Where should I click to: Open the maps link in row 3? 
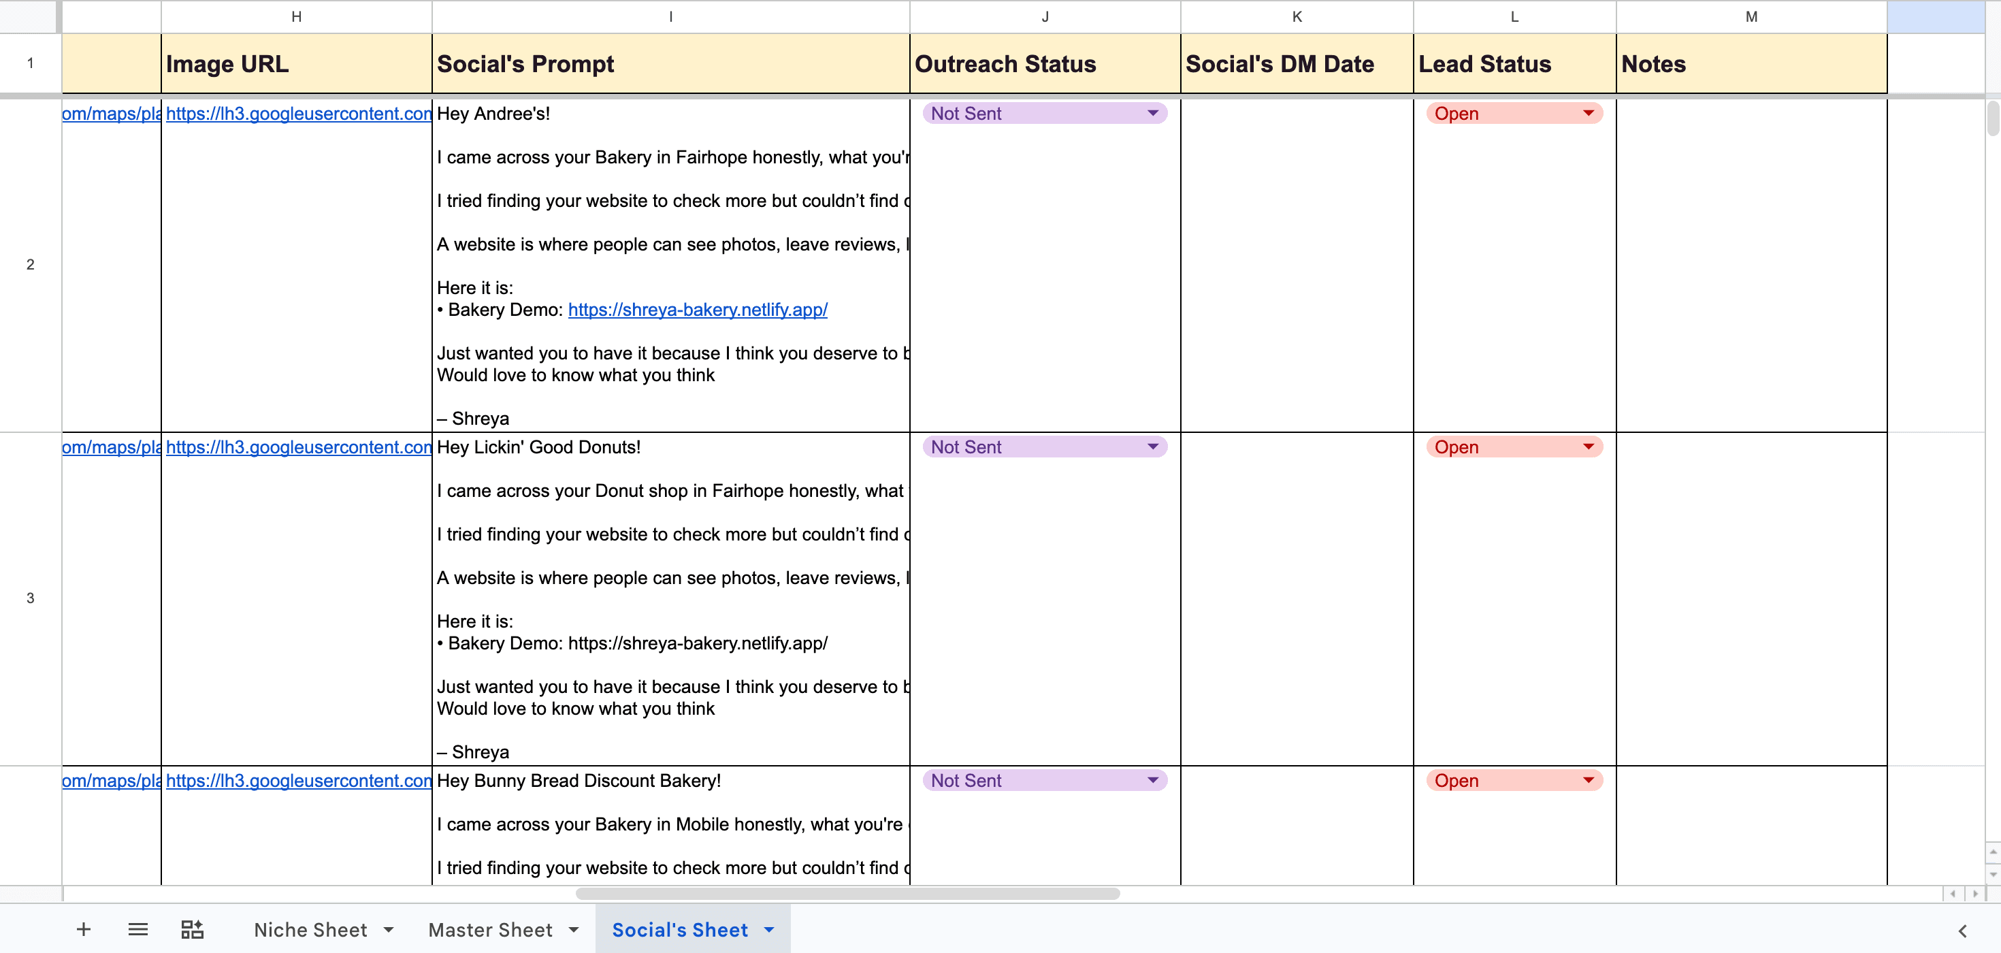[111, 447]
